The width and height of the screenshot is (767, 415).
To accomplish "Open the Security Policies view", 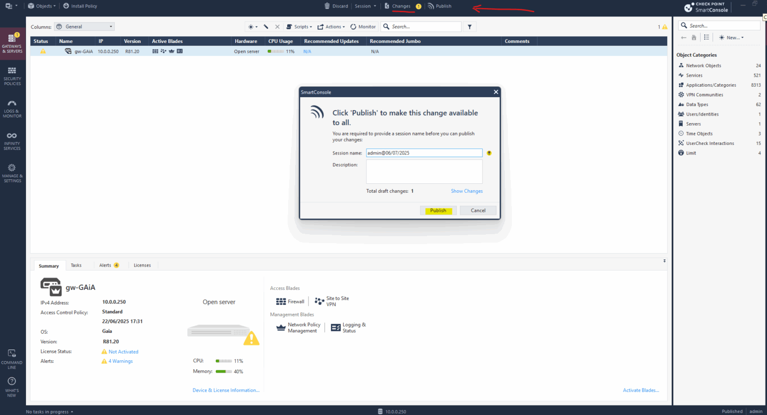I will pos(12,76).
